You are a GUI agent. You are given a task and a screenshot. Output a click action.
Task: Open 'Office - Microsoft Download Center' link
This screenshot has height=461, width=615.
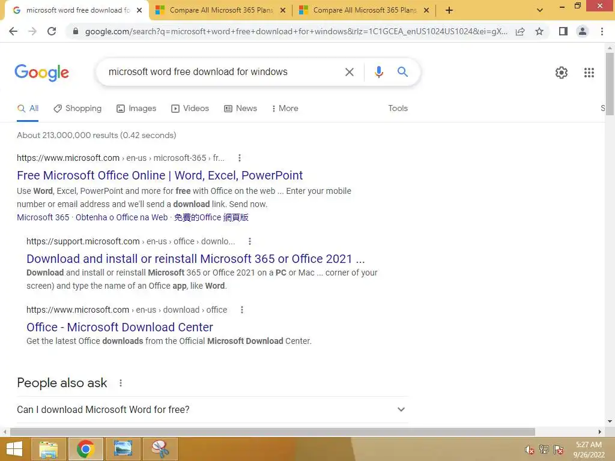click(x=120, y=327)
